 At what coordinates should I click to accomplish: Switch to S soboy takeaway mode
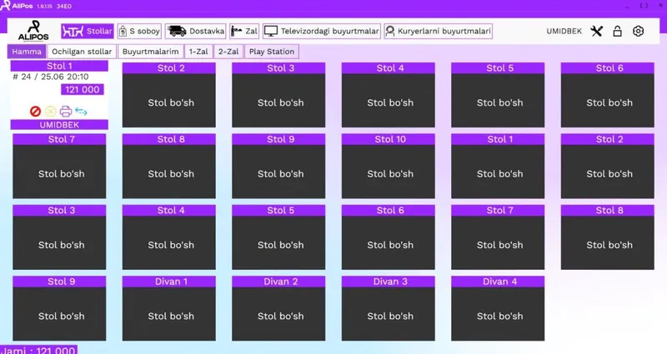coord(139,31)
